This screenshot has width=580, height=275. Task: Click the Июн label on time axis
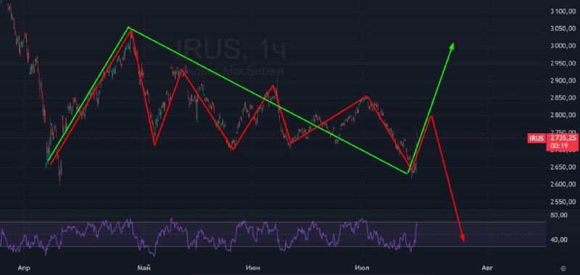click(x=252, y=267)
